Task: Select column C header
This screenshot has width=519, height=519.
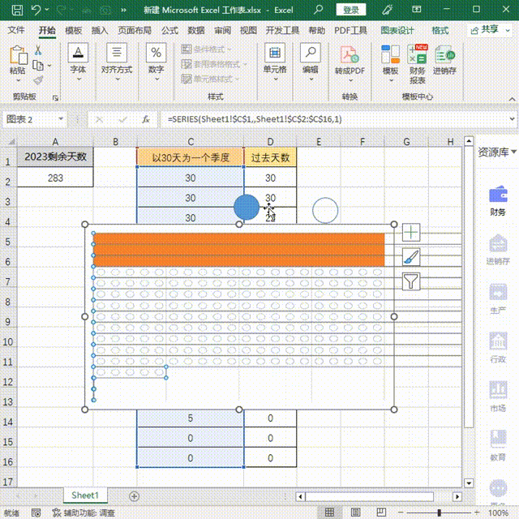Action: pyautogui.click(x=191, y=142)
